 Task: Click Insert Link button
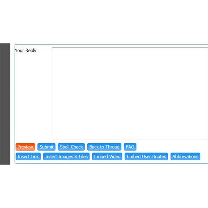tap(28, 156)
